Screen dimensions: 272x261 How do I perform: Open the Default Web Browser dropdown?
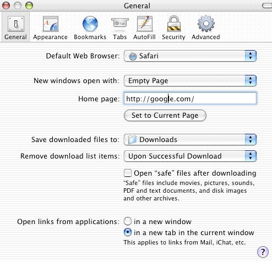coord(190,56)
